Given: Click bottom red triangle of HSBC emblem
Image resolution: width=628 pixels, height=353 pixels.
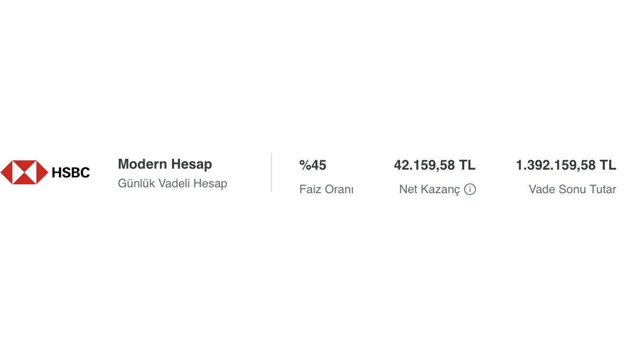Looking at the screenshot, I should [x=24, y=180].
